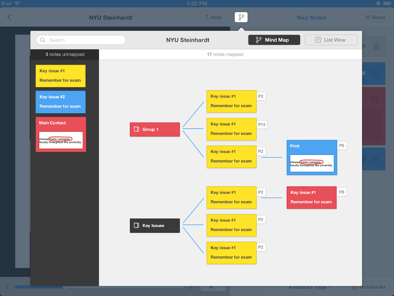Open the image thumbnail inside the Print note
This screenshot has height=296, width=394.
pos(312,163)
